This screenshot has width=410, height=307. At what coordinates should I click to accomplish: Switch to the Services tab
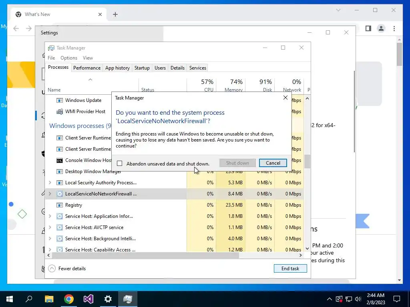pyautogui.click(x=198, y=68)
